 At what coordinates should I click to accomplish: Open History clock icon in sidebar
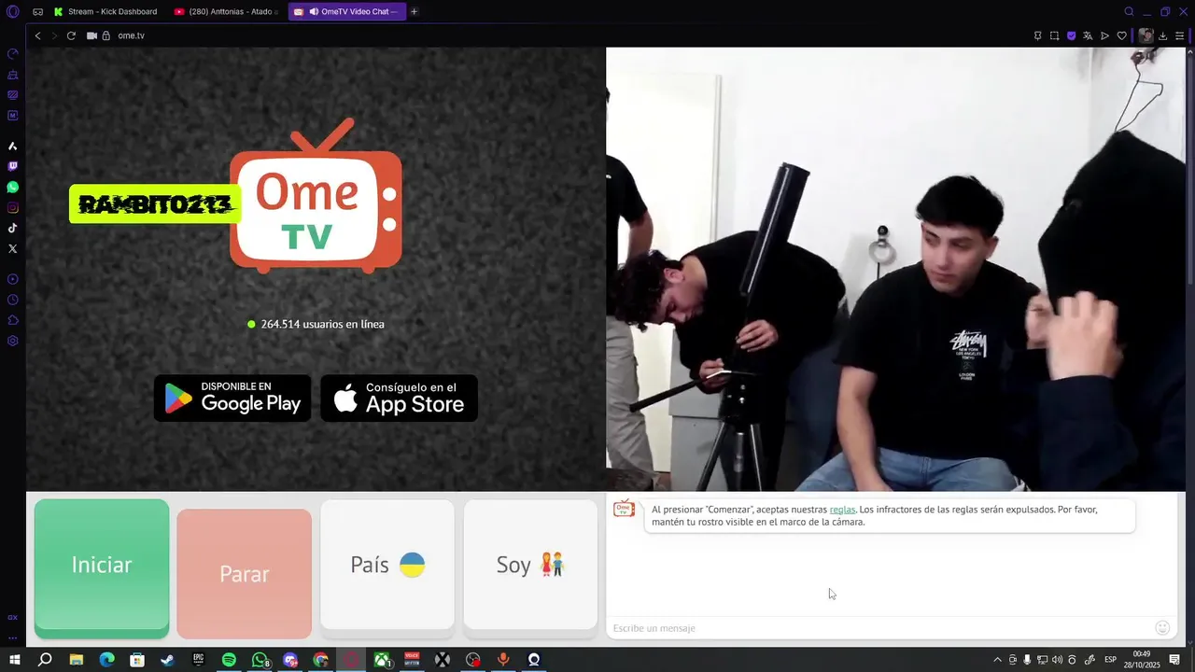click(x=12, y=300)
